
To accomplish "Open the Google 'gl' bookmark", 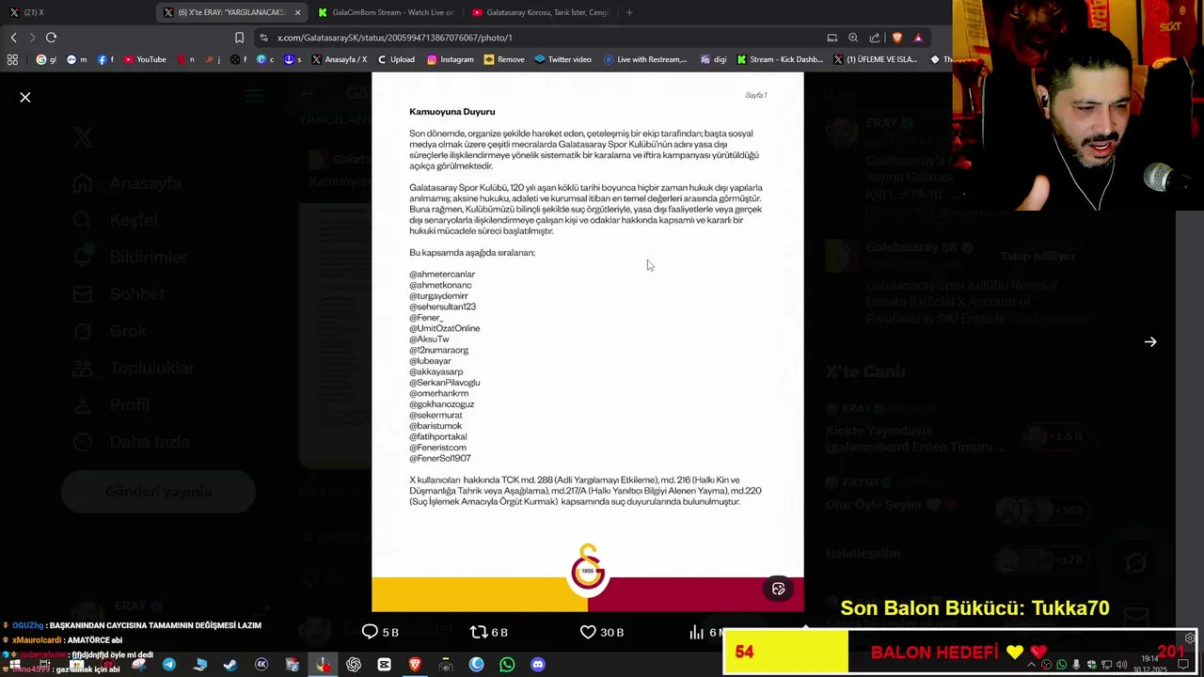I will (x=46, y=59).
